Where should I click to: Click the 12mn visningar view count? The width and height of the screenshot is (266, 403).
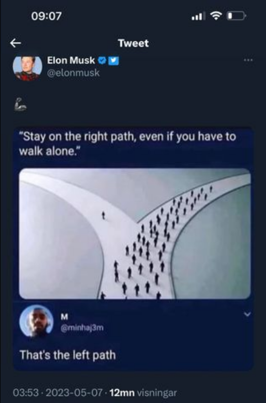(143, 393)
